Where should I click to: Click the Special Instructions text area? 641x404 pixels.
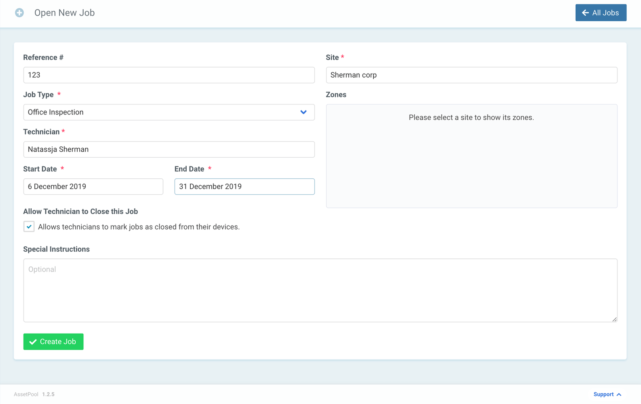320,290
